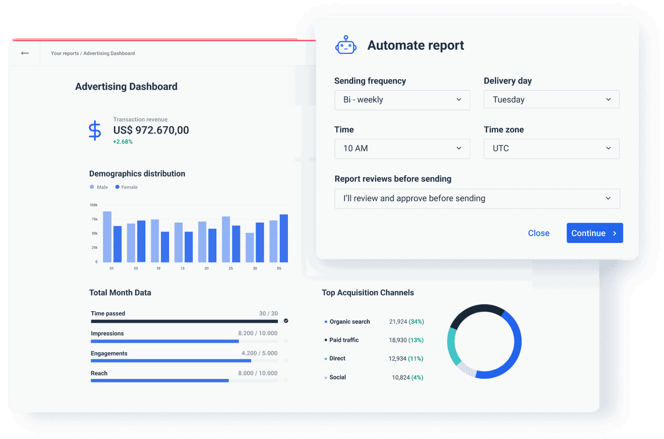Open the Sending frequency dropdown

[x=402, y=100]
